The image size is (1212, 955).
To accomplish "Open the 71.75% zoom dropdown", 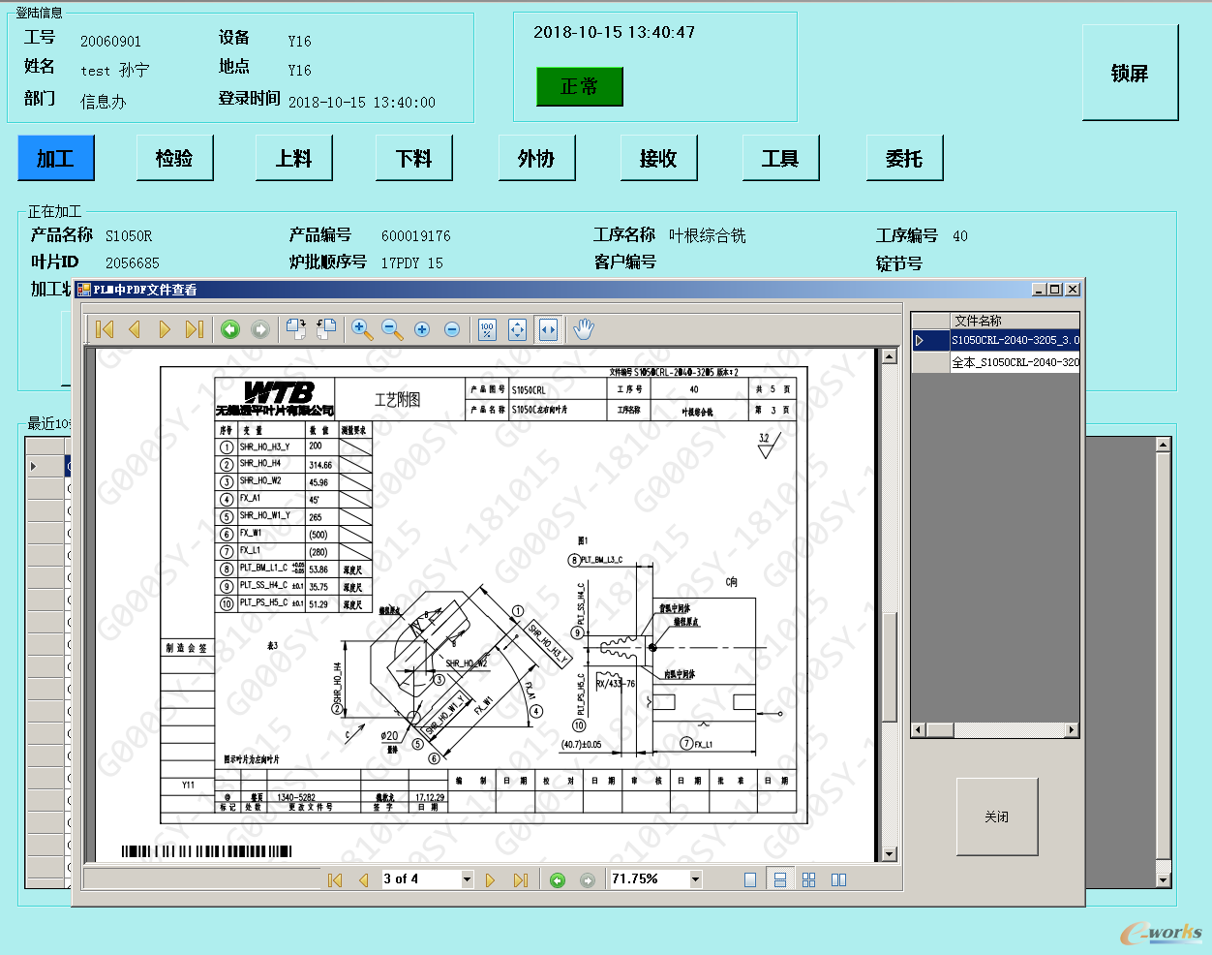I will (x=695, y=879).
